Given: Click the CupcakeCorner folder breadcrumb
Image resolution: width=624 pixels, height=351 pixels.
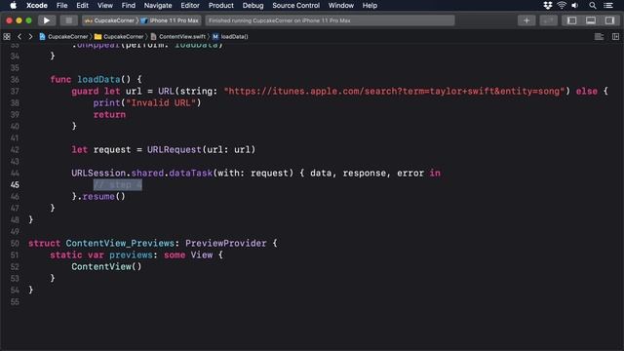Looking at the screenshot, I should tap(119, 37).
